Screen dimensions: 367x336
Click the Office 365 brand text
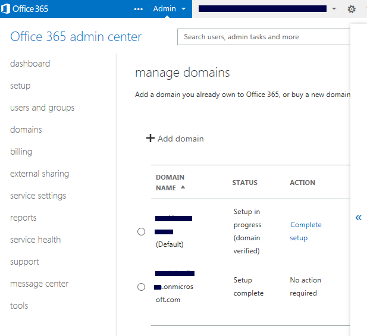(x=30, y=9)
